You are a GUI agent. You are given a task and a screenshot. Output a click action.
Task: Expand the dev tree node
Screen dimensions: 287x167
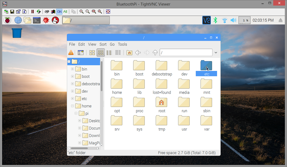click(72, 91)
